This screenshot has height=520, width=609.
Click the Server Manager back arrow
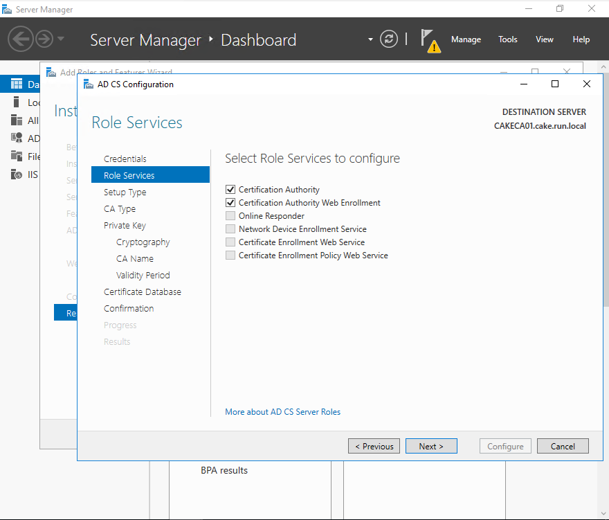coord(20,39)
